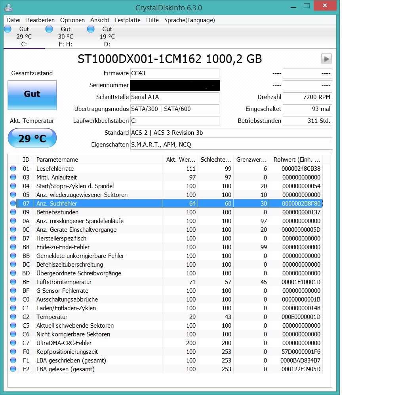
Task: Click the Laufwerkbuchstaben field
Action: coord(175,121)
